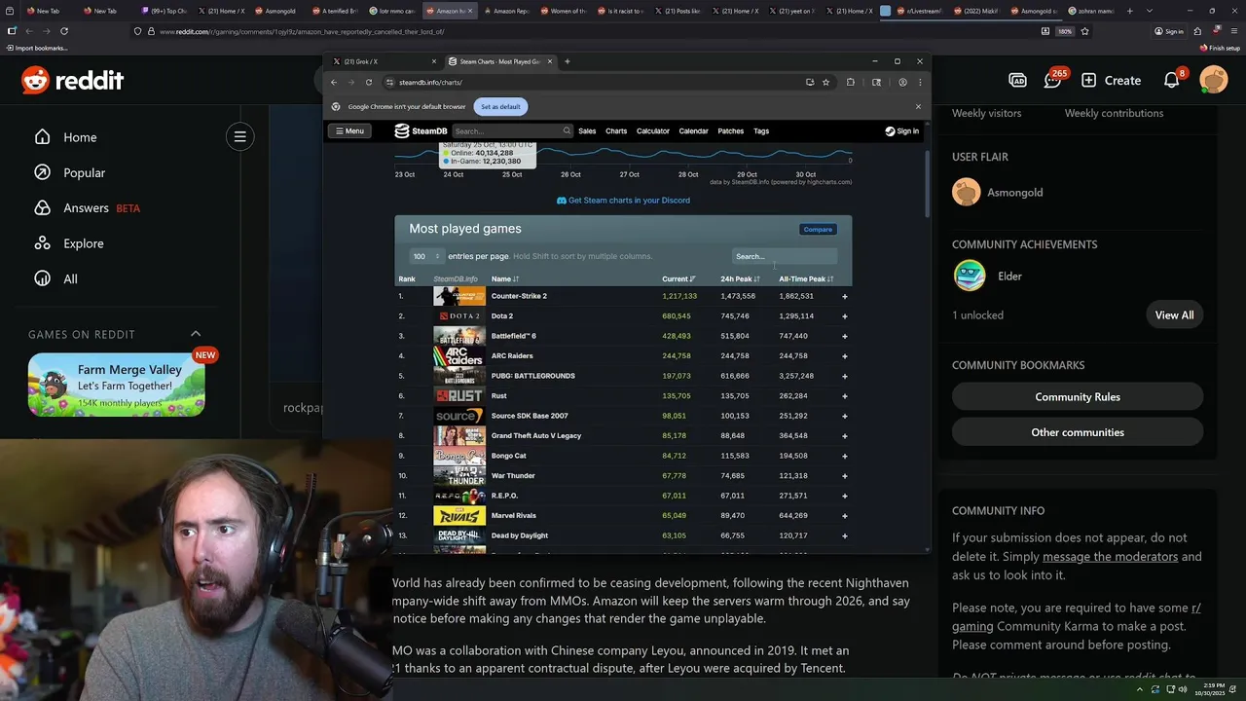Open a new tab in Chrome window

[568, 61]
